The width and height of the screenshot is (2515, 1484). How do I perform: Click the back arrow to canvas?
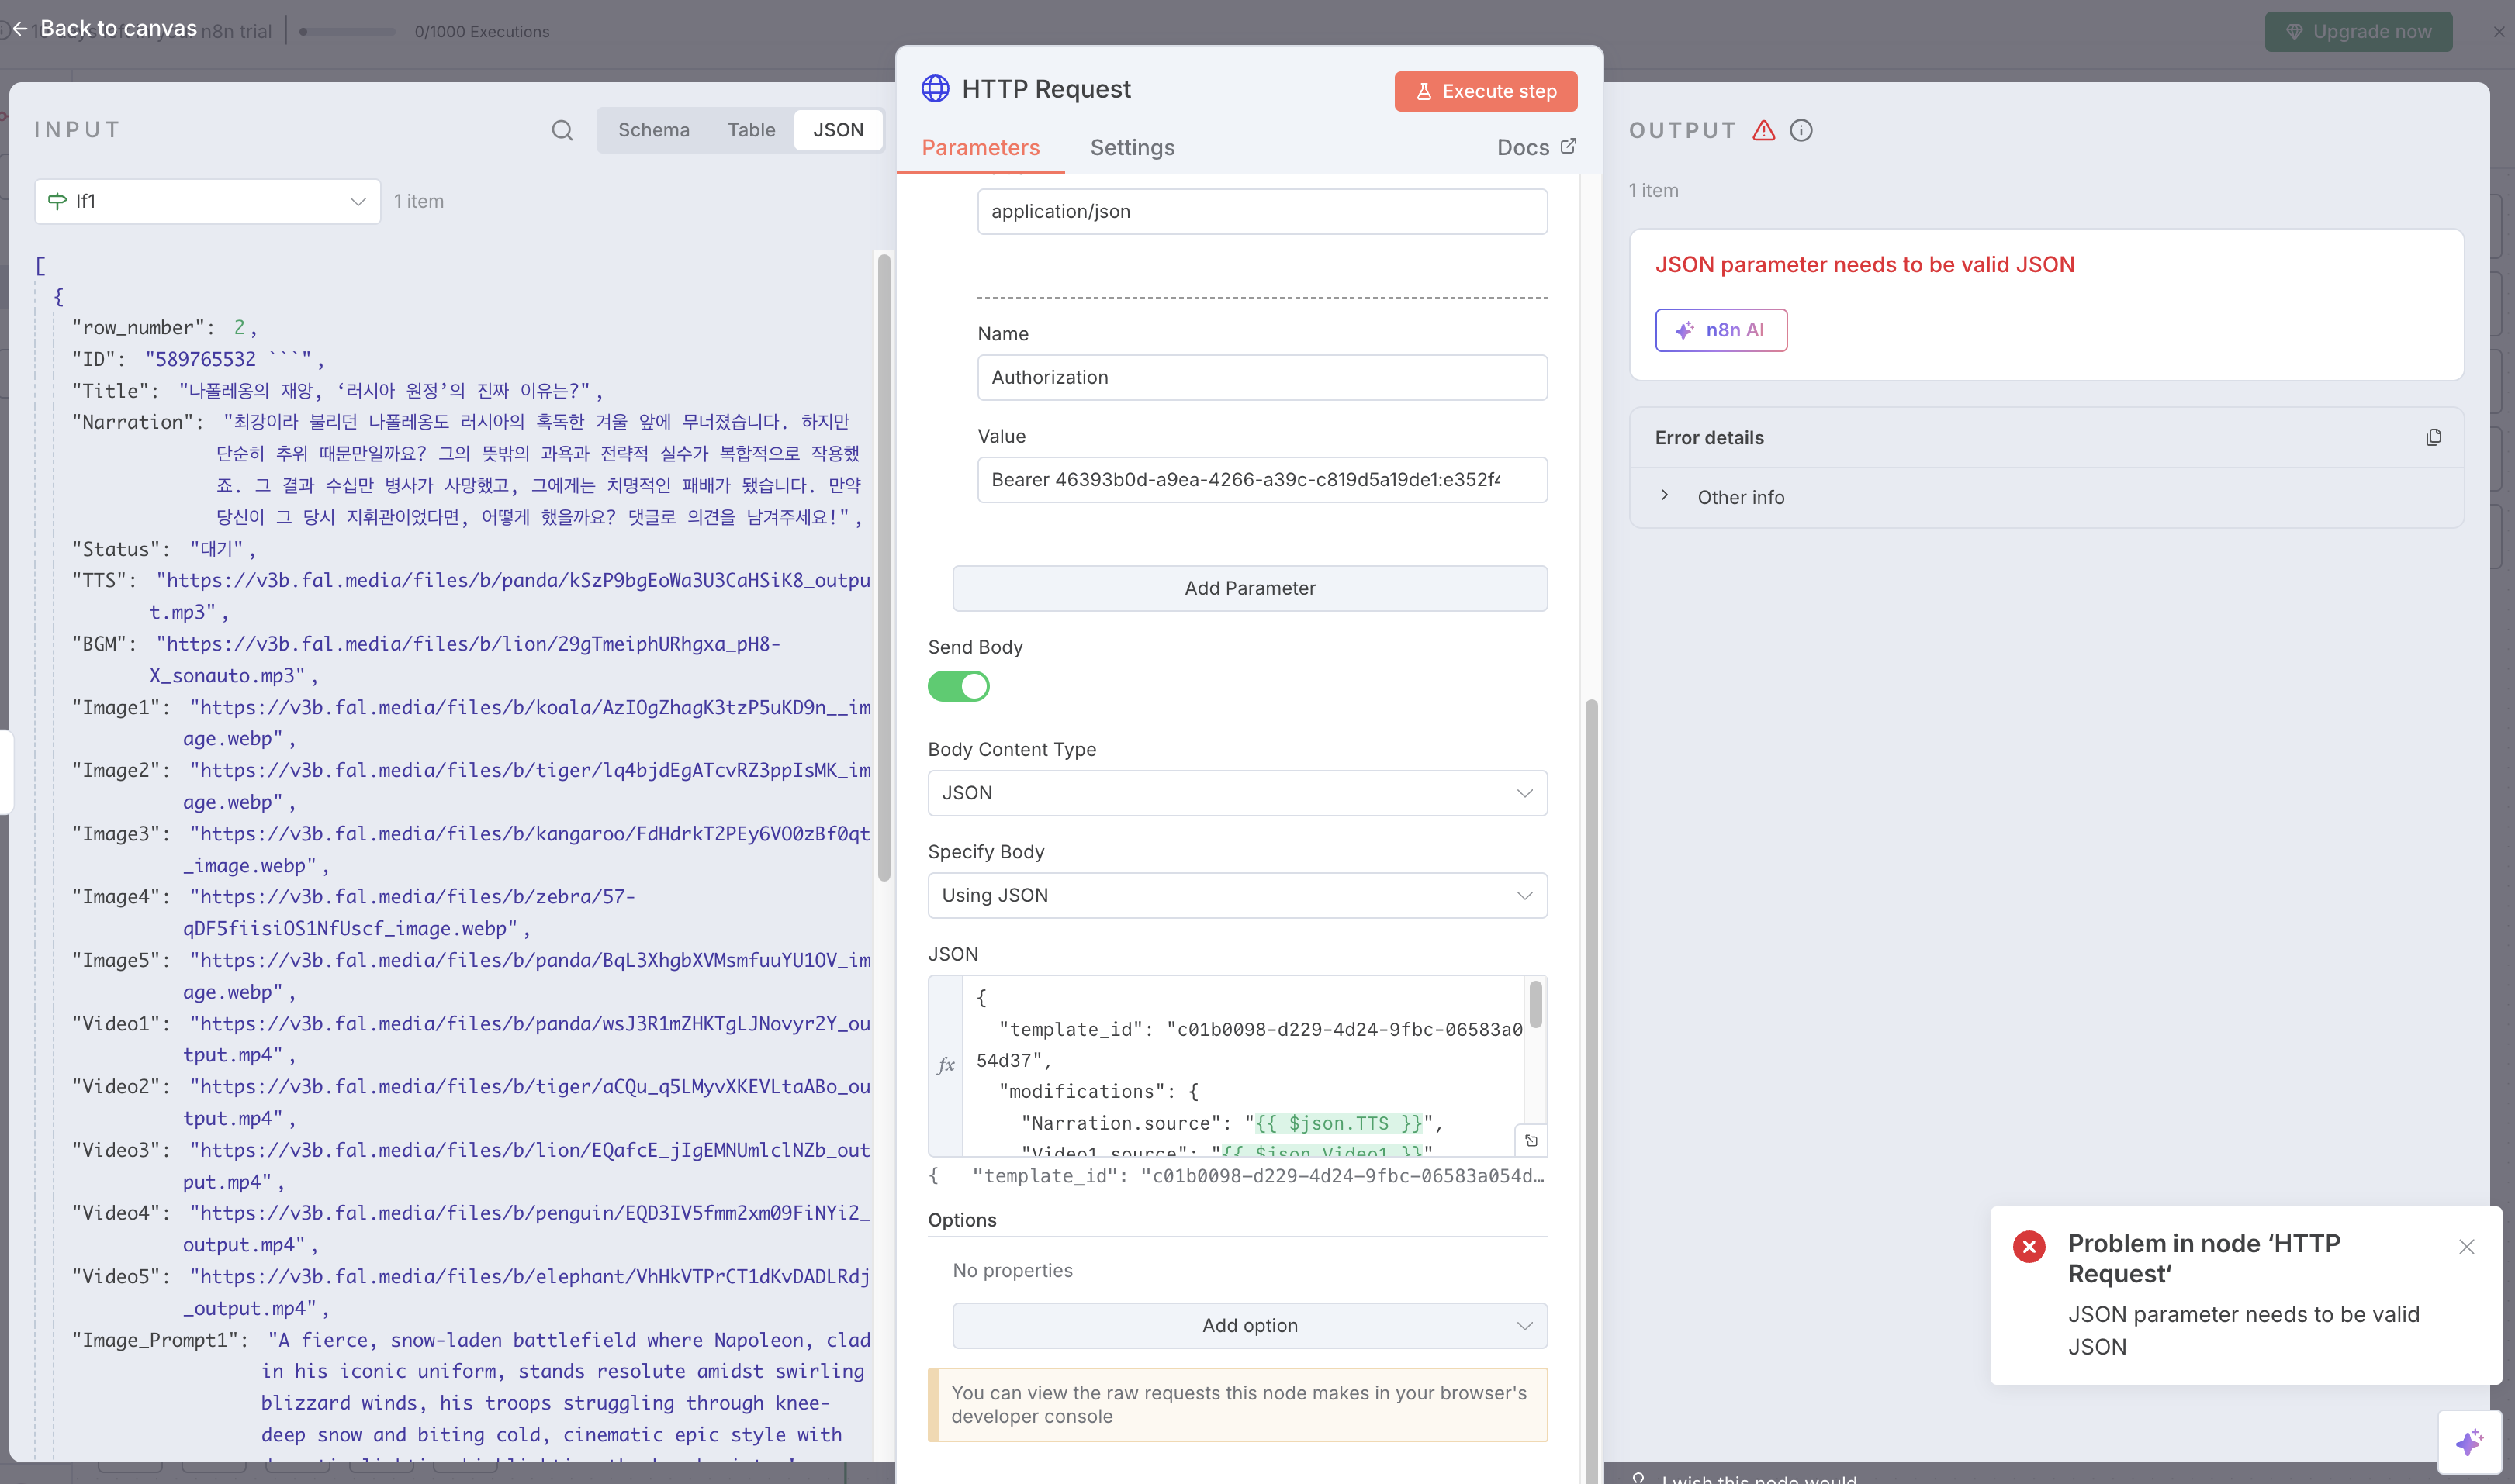(20, 29)
